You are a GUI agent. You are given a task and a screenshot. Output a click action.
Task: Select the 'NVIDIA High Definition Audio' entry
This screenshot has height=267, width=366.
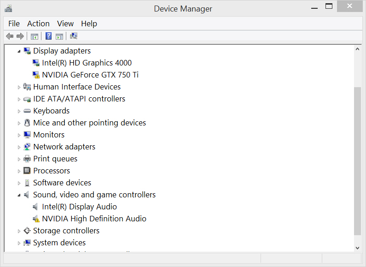94,219
